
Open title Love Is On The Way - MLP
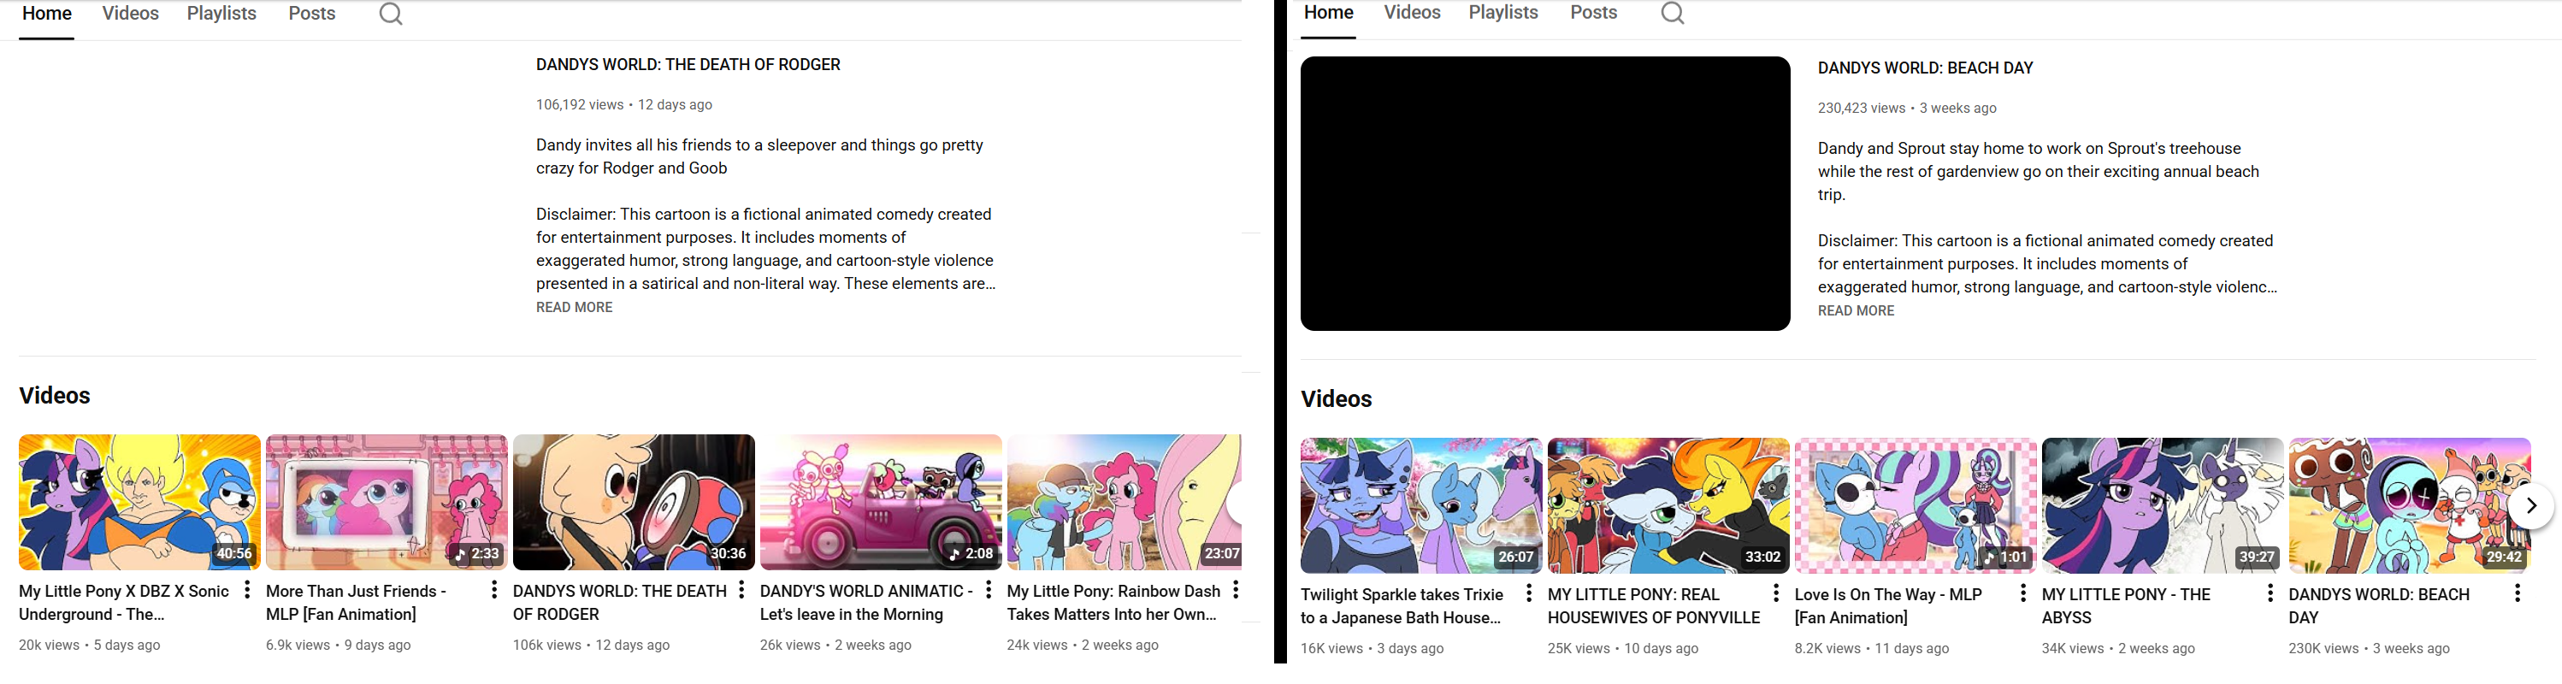pos(1889,606)
